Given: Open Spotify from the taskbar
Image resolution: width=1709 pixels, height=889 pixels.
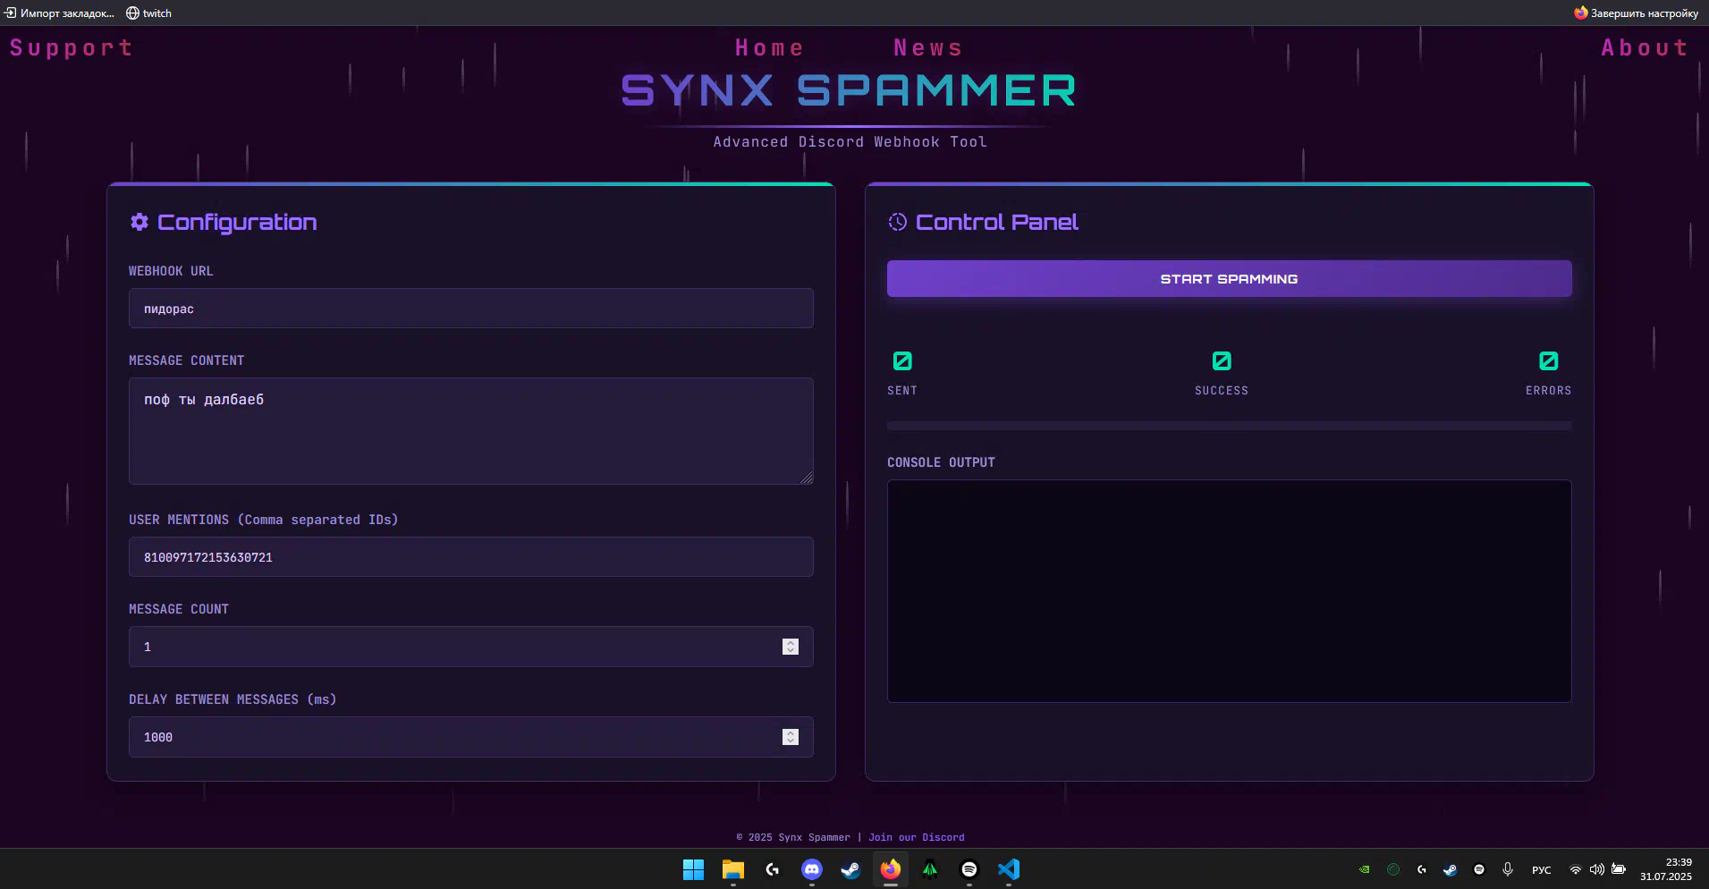Looking at the screenshot, I should pyautogui.click(x=969, y=869).
